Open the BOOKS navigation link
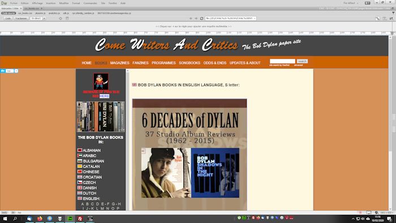Screen dimensions: 396x223 coord(101,63)
